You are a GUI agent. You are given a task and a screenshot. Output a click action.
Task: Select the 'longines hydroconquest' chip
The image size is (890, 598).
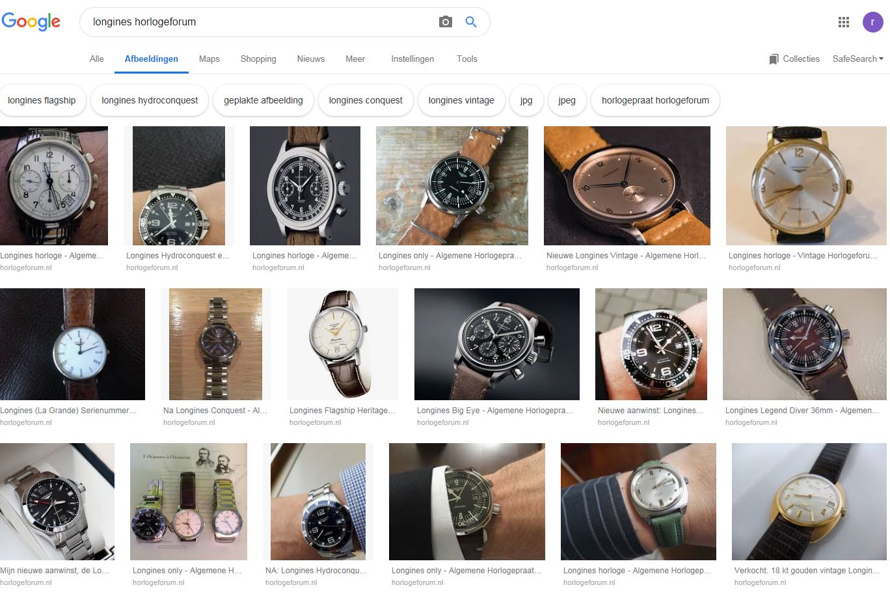(x=150, y=100)
